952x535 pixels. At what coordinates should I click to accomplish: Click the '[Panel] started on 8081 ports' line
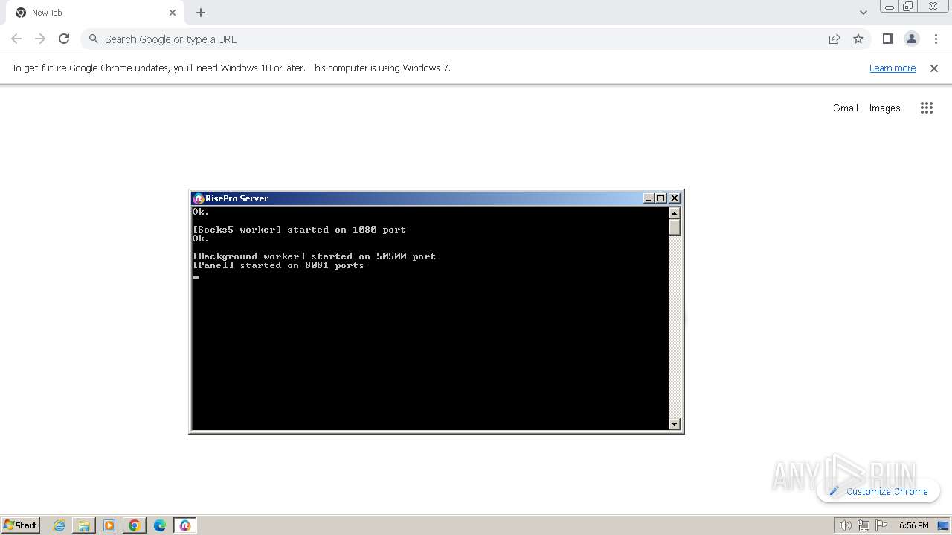[x=278, y=265]
